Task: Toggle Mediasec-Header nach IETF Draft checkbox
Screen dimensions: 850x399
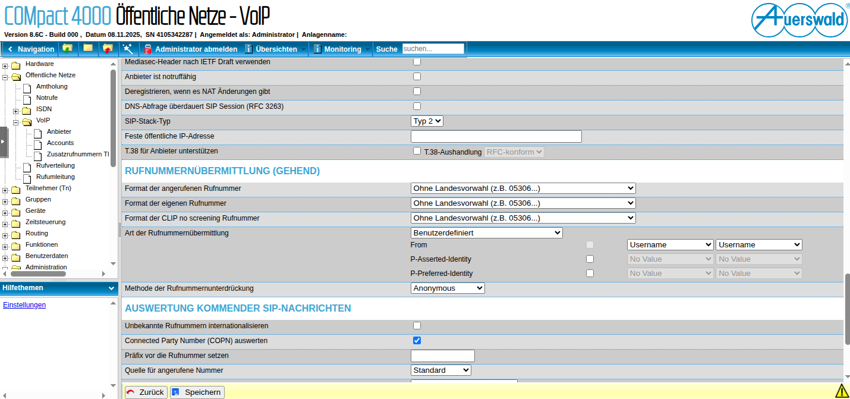Action: (x=417, y=62)
